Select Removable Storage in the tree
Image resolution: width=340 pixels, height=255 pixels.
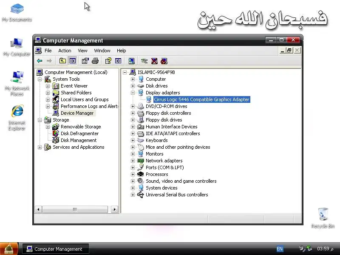coord(81,127)
